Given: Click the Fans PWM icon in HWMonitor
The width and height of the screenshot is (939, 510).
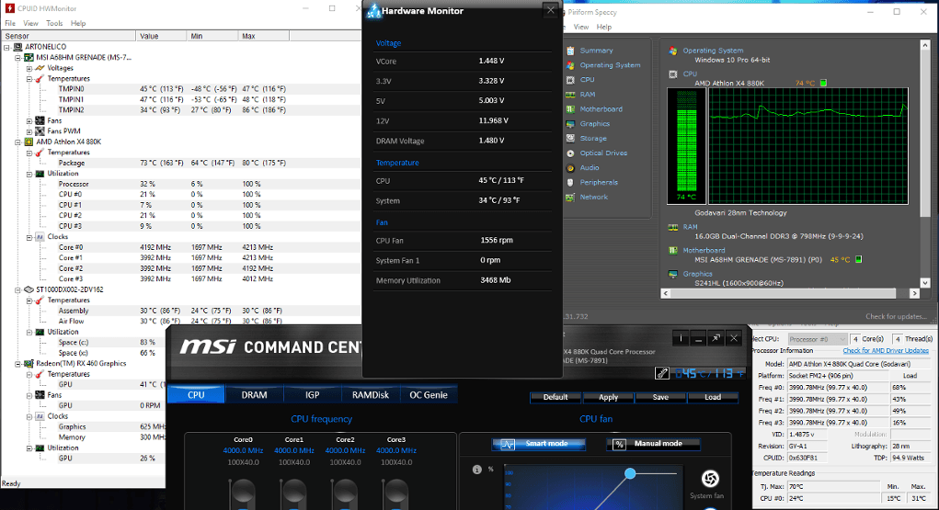Looking at the screenshot, I should 40,131.
